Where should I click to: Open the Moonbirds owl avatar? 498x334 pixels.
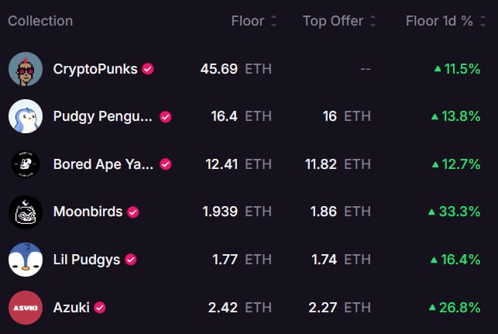[26, 212]
